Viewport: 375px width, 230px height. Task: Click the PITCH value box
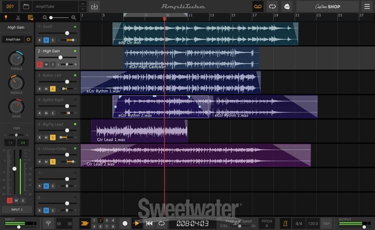(266, 223)
